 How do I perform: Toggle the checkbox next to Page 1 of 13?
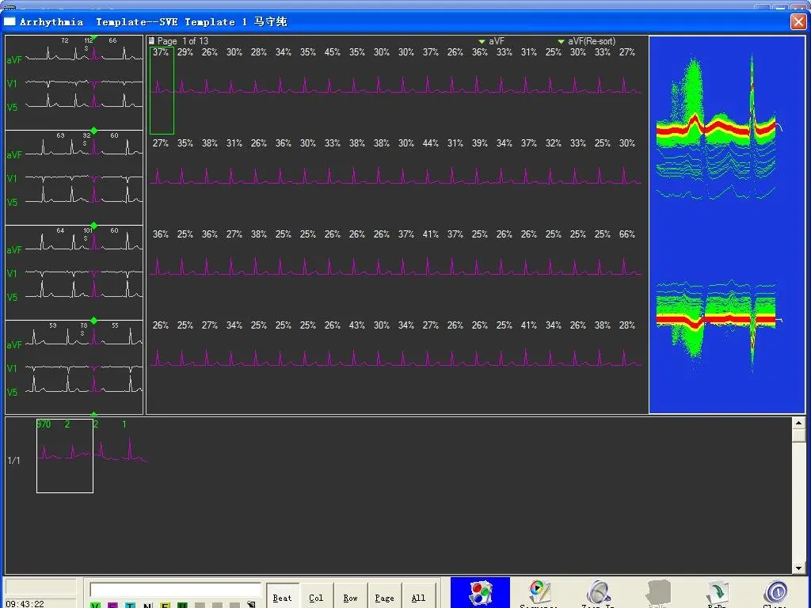click(151, 41)
